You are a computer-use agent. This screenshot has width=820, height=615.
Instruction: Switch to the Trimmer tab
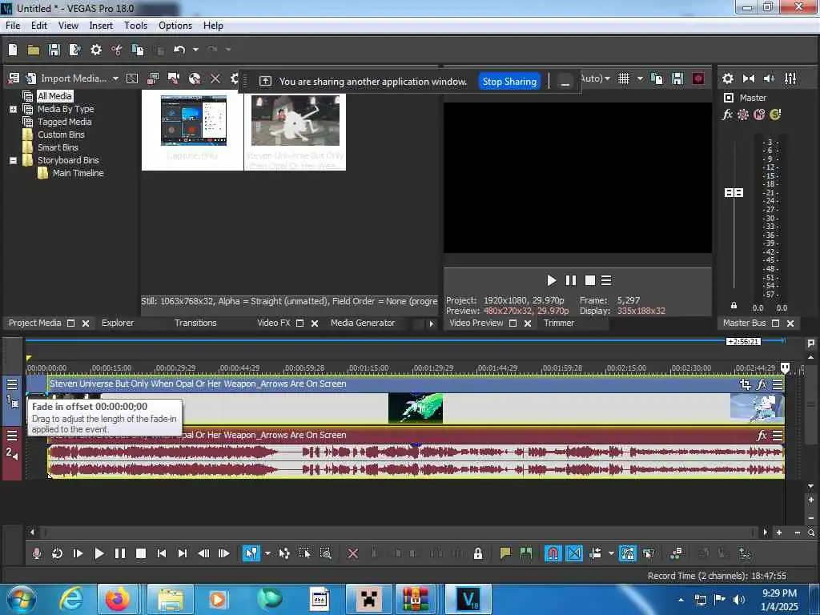558,324
